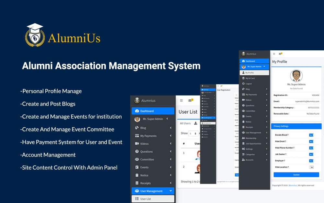Open the mail notification icon above User List
The image size is (324, 203).
coord(191,100)
